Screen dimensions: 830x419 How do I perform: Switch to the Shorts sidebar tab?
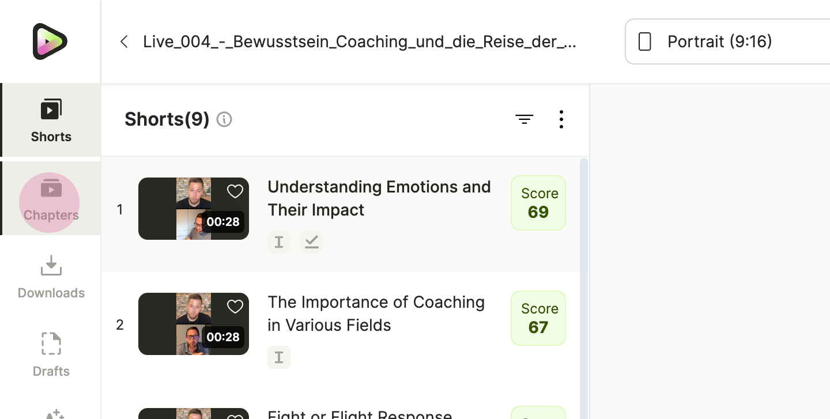click(x=51, y=120)
